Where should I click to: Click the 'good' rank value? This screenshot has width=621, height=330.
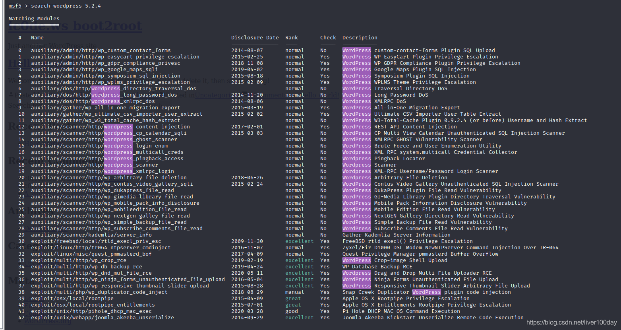point(292,311)
